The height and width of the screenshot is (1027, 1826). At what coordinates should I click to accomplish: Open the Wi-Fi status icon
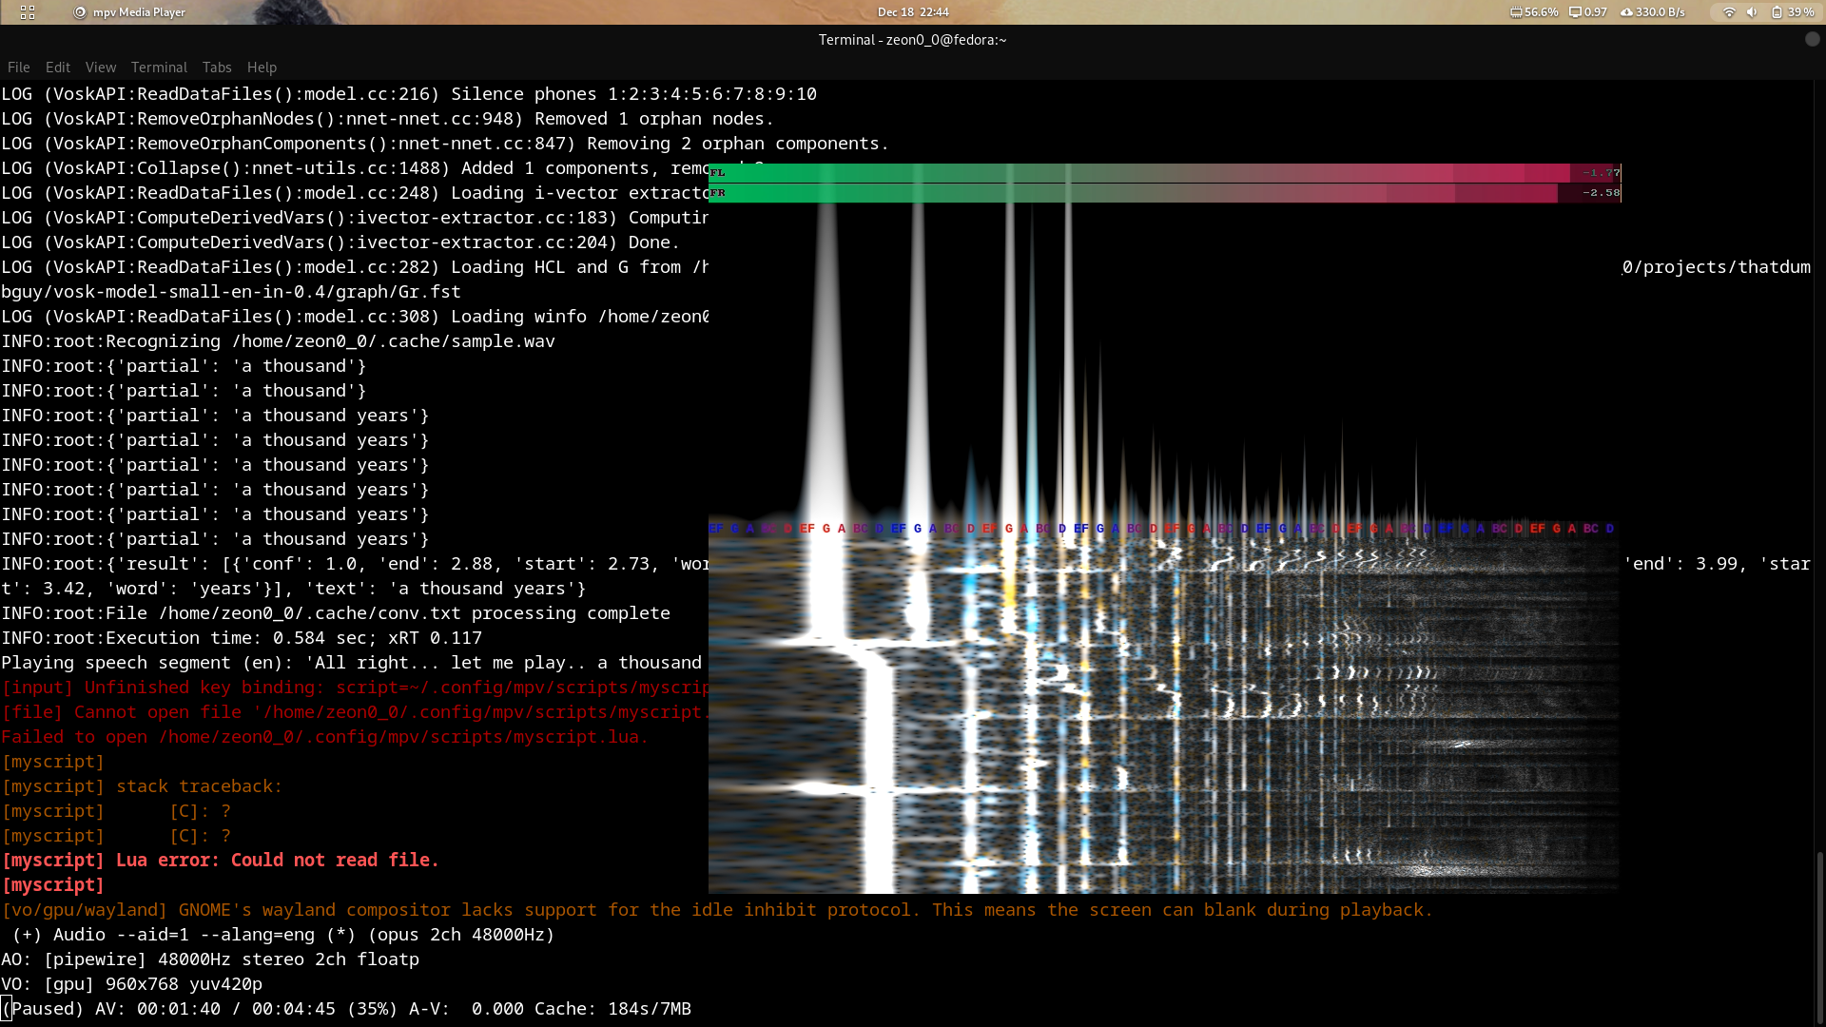(1729, 12)
